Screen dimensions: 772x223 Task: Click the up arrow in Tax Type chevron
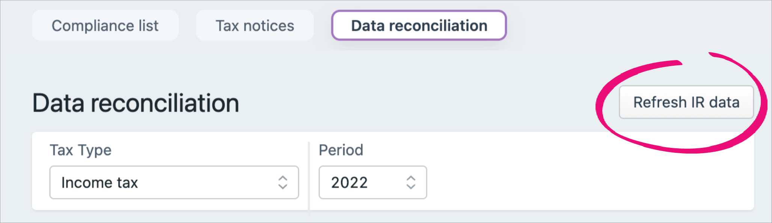coord(283,178)
